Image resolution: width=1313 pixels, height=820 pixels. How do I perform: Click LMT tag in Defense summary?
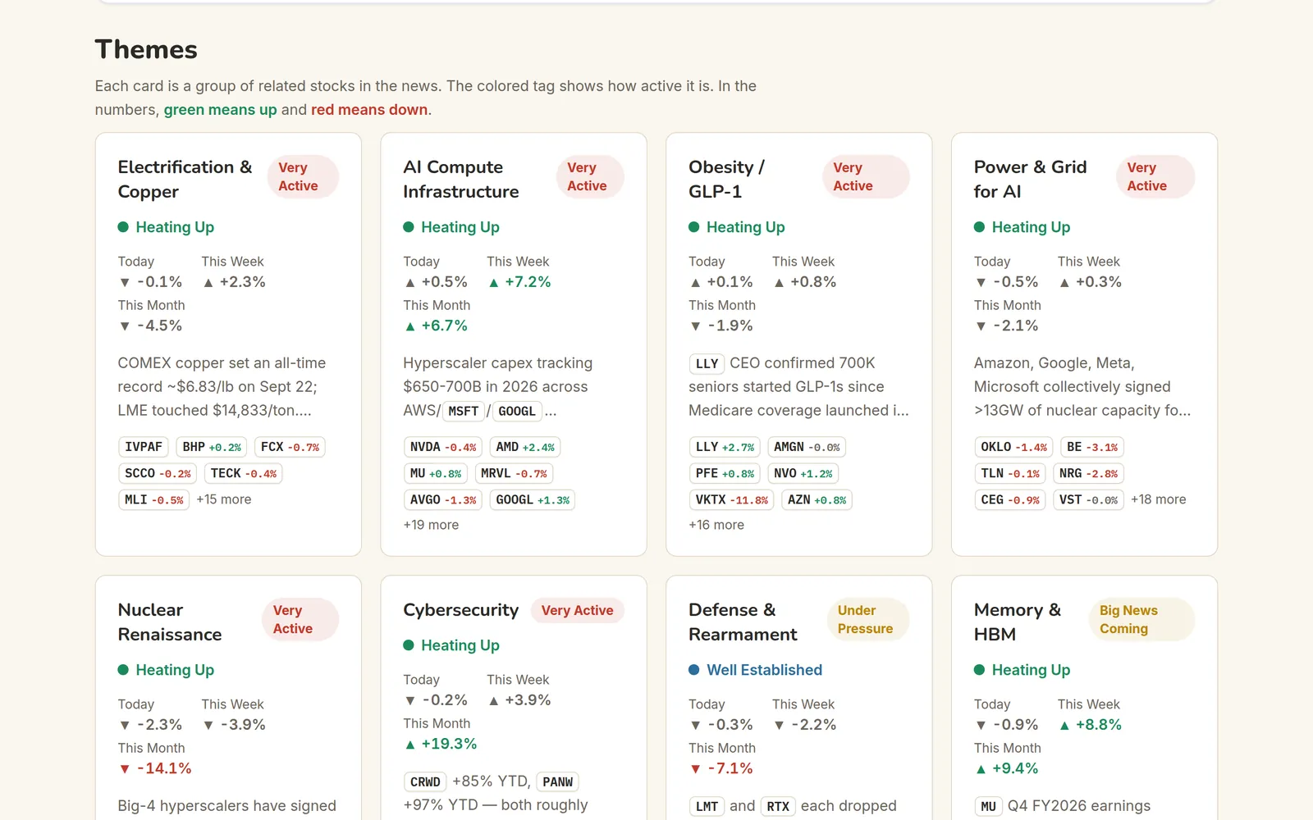click(x=707, y=806)
